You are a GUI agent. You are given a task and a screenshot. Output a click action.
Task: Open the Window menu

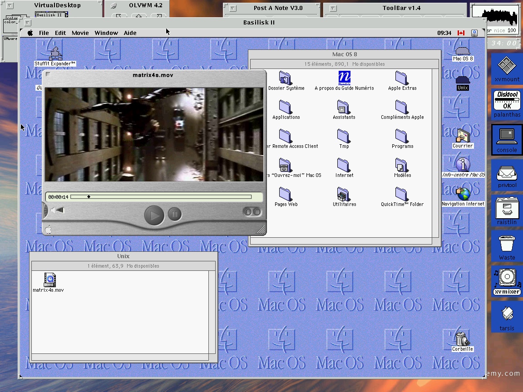point(106,33)
